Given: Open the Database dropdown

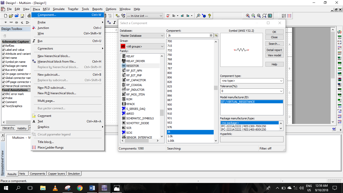Looking at the screenshot, I should tap(142, 36).
